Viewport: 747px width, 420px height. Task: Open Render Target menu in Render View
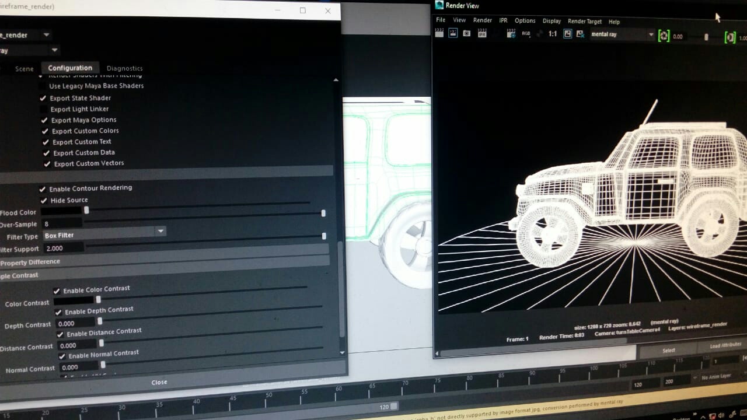coord(585,22)
